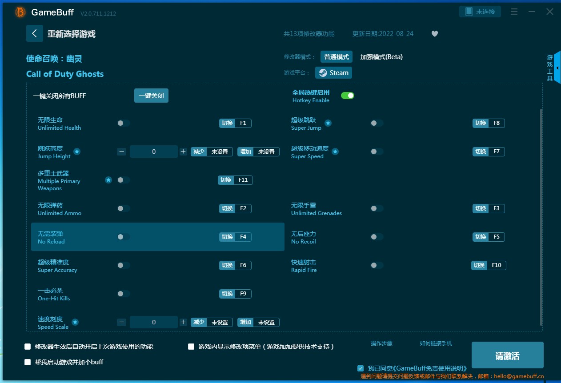Check auto-enable last used functions option

pos(28,347)
